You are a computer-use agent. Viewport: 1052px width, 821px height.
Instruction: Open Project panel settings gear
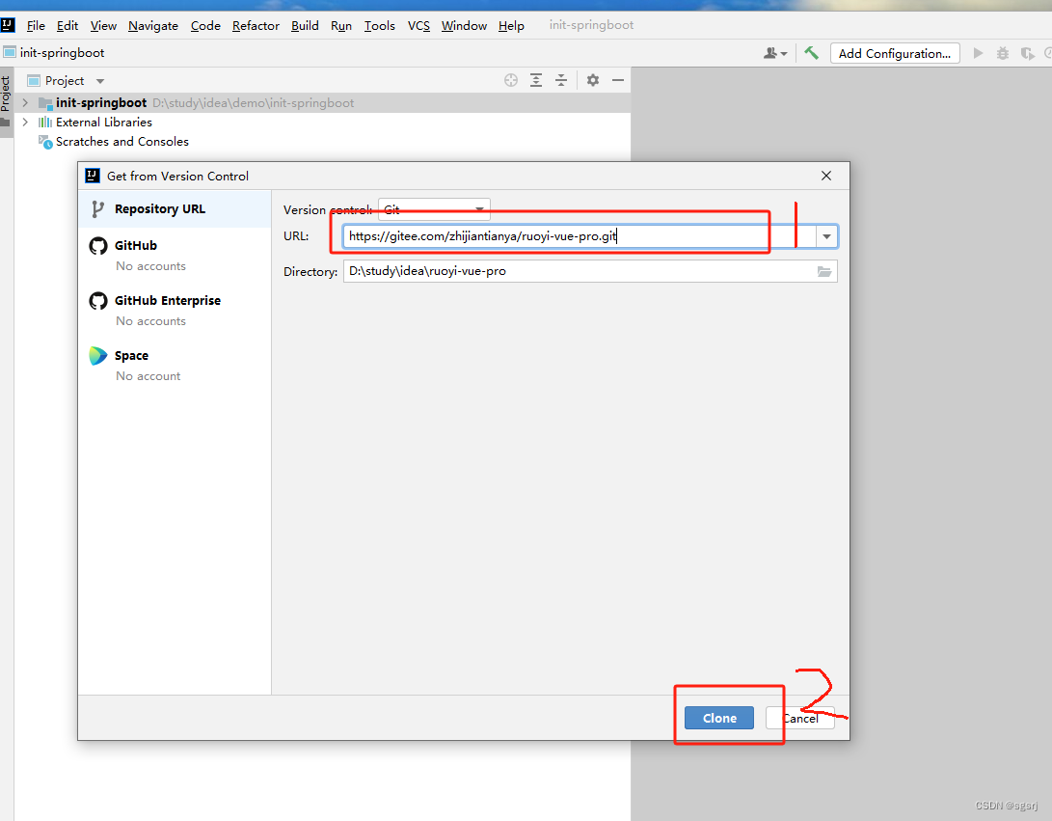(592, 80)
